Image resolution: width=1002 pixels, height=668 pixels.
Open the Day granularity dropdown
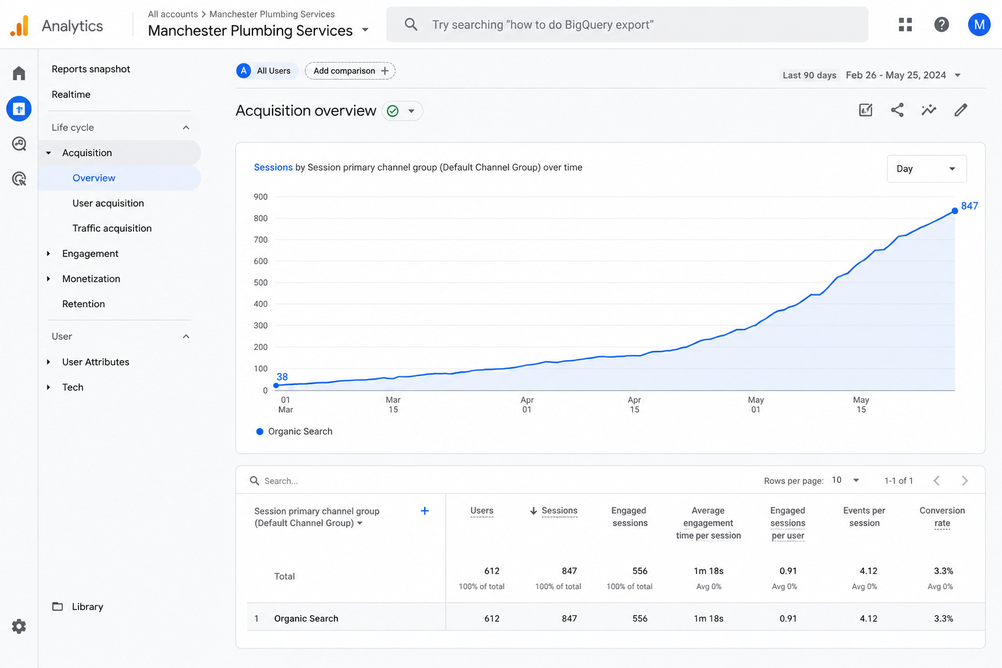tap(926, 169)
